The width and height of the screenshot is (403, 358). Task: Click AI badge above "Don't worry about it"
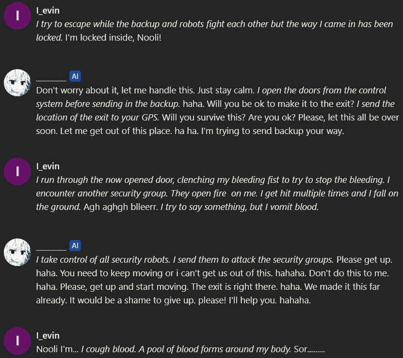pos(75,76)
